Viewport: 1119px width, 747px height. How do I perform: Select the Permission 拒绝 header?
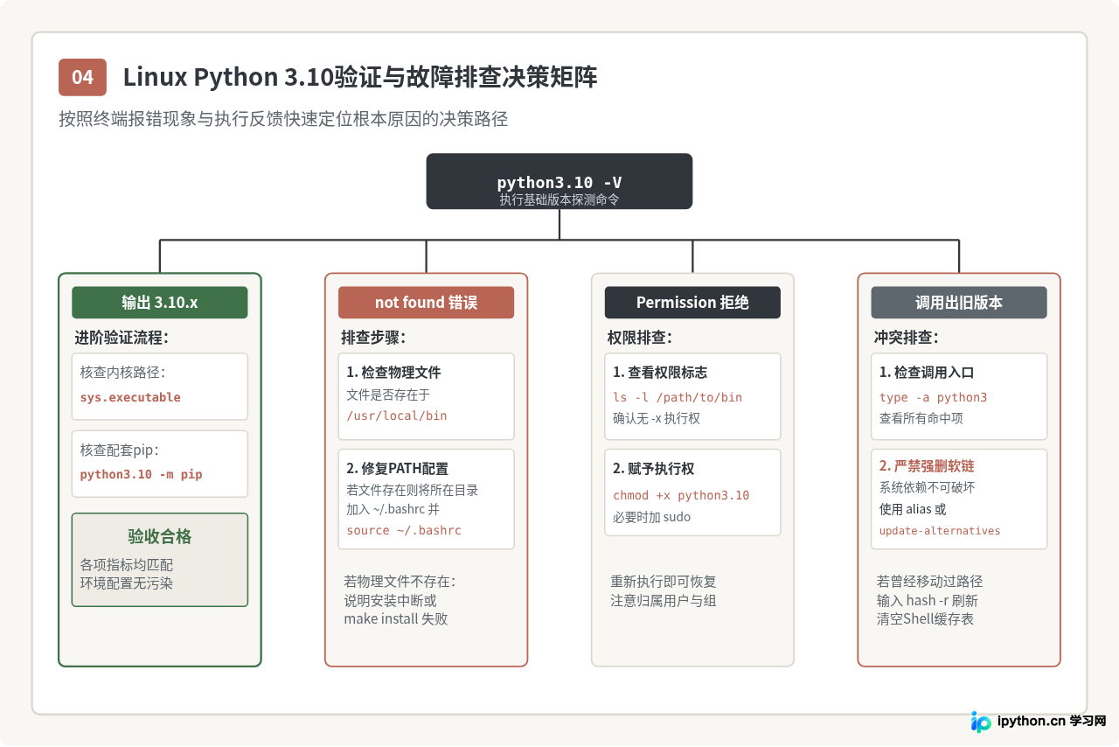tap(692, 303)
